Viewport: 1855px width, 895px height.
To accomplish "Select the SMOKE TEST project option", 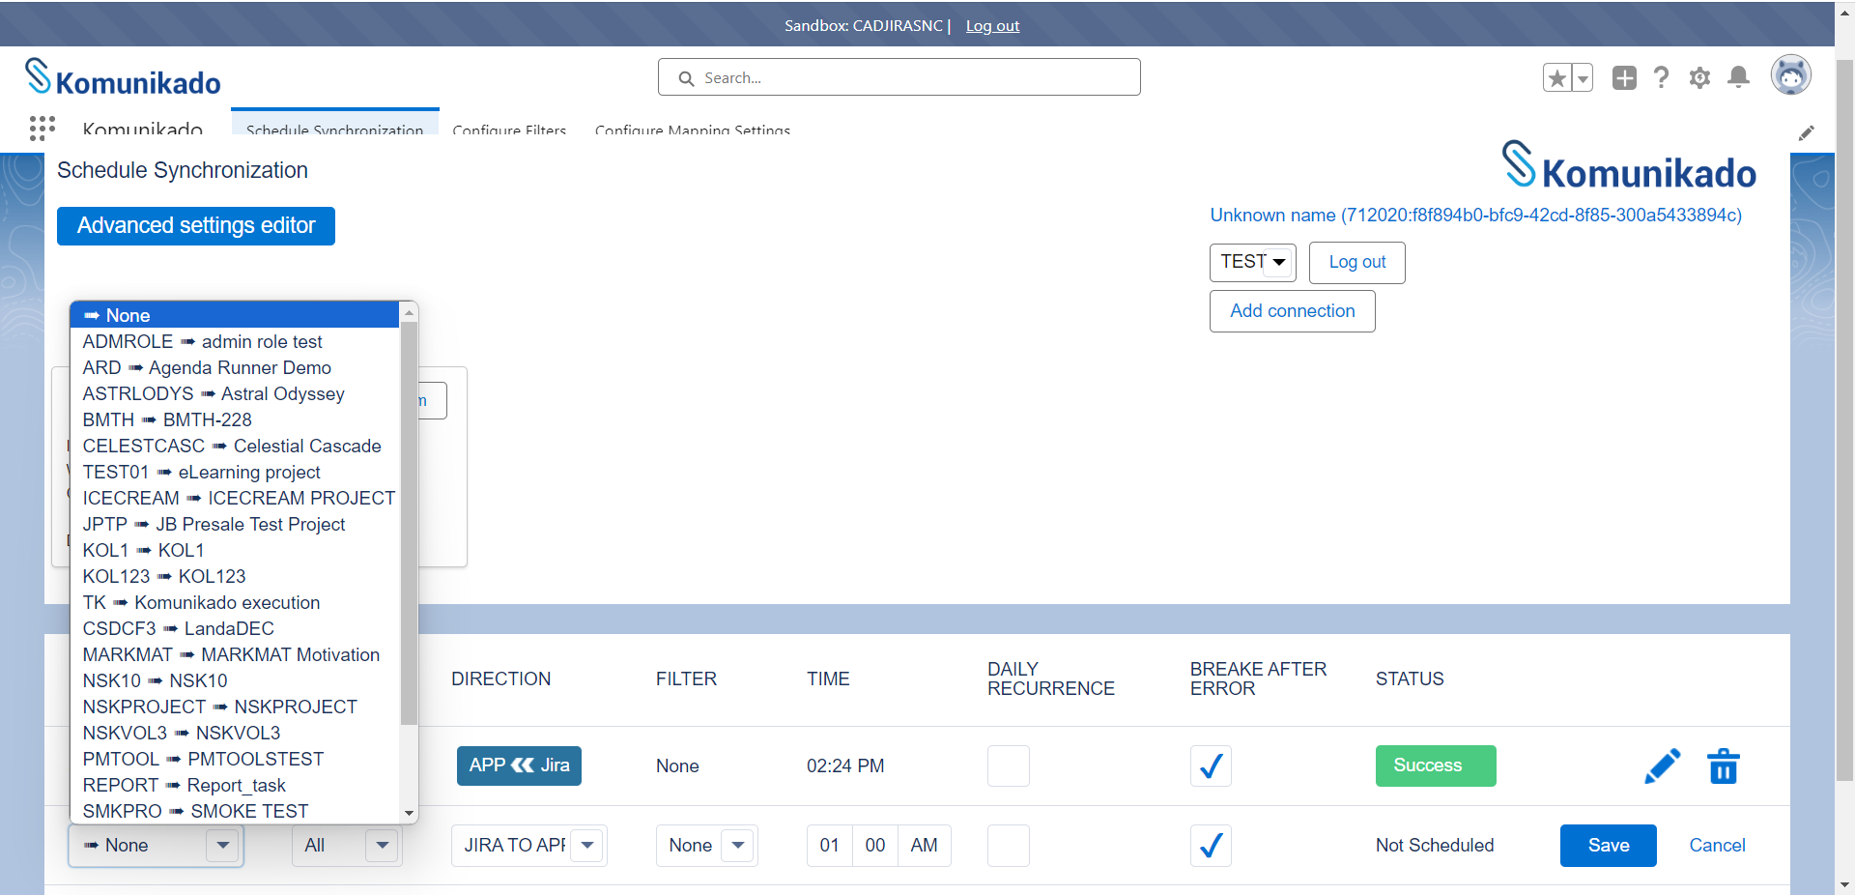I will click(235, 811).
